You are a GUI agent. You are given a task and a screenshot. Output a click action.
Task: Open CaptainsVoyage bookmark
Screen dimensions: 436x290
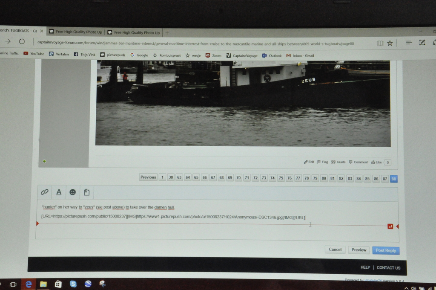click(x=242, y=56)
